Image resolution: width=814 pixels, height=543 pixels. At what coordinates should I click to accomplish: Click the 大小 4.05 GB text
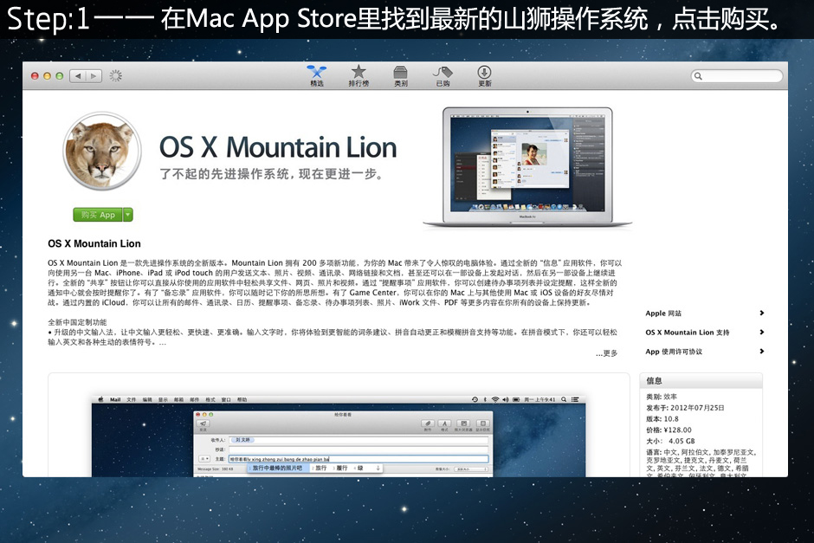point(670,441)
